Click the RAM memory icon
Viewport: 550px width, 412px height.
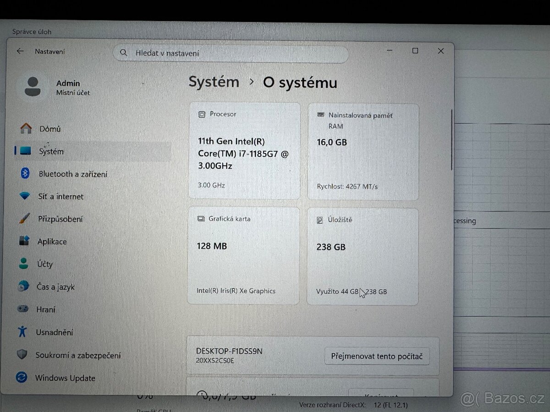click(321, 115)
